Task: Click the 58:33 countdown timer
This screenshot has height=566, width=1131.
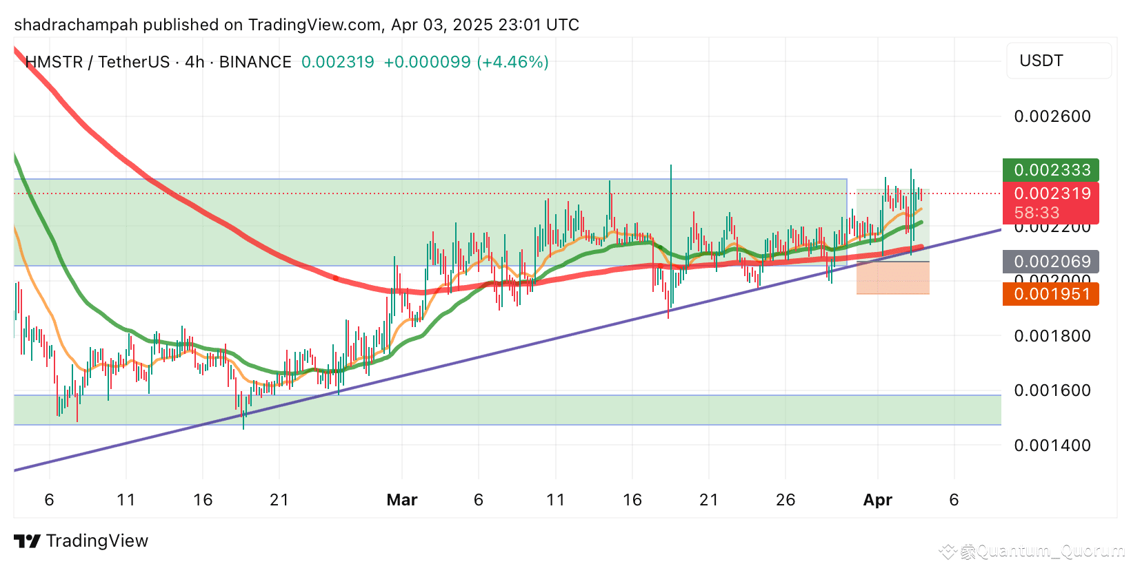Action: pos(1037,213)
